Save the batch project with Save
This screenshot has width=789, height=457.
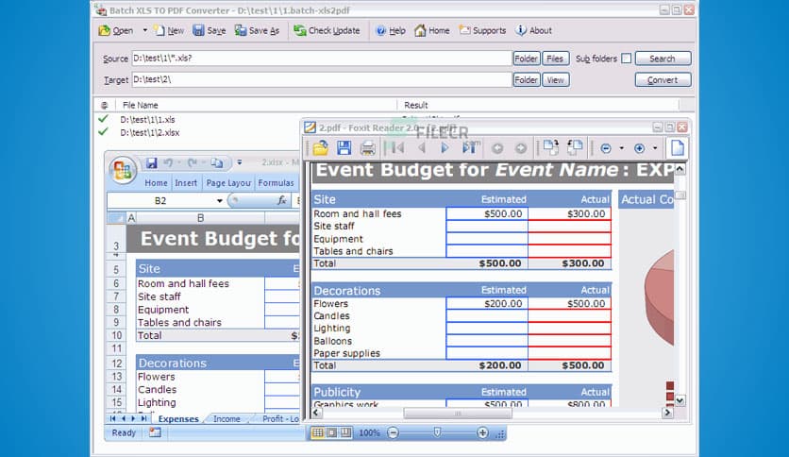coord(210,31)
